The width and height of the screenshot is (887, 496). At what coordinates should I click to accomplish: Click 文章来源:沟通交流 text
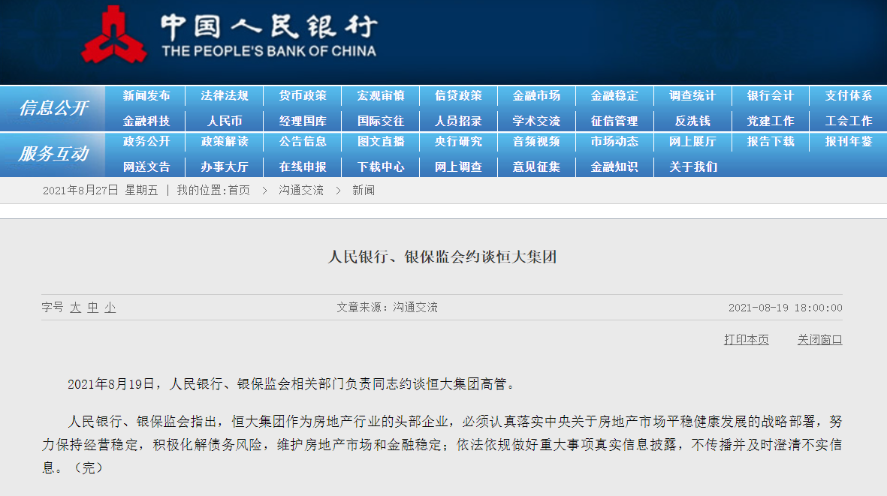coord(387,308)
